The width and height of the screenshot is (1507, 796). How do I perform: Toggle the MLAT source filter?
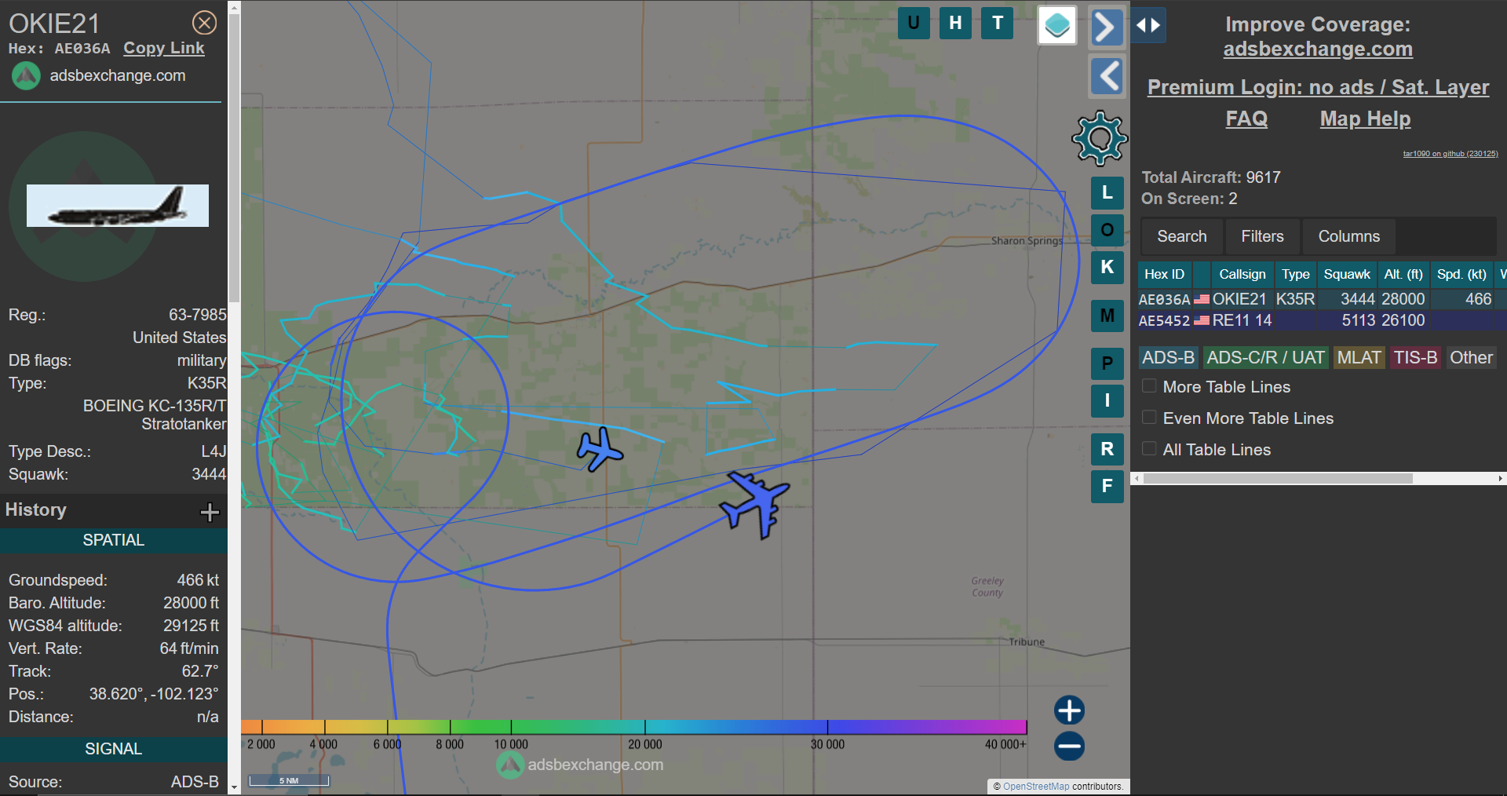tap(1359, 358)
